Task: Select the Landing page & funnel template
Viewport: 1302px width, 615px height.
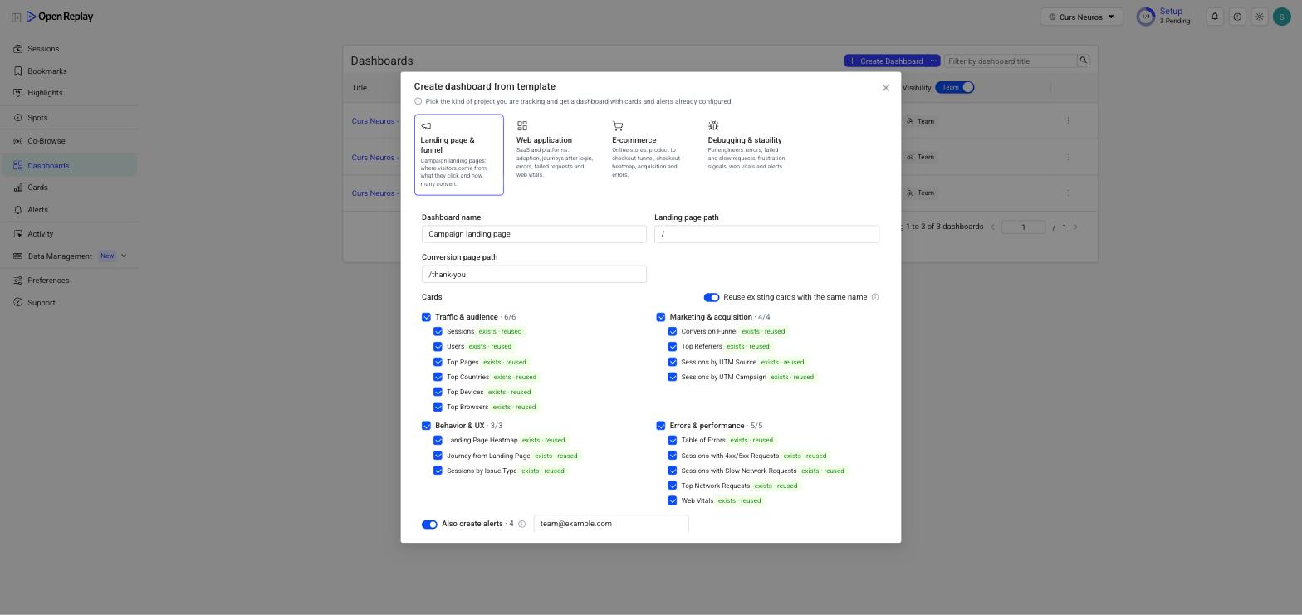Action: (x=459, y=155)
